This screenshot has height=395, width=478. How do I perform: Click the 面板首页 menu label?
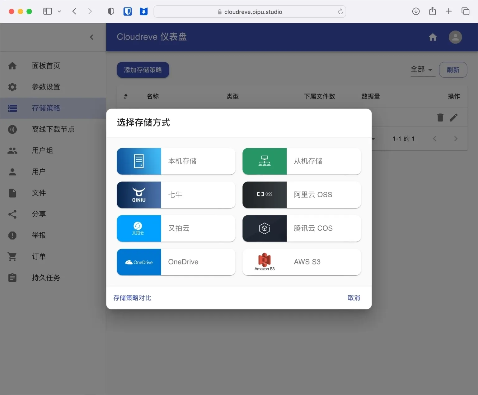46,66
